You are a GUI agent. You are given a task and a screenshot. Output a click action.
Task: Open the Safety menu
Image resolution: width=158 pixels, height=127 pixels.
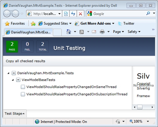[x=134, y=32]
